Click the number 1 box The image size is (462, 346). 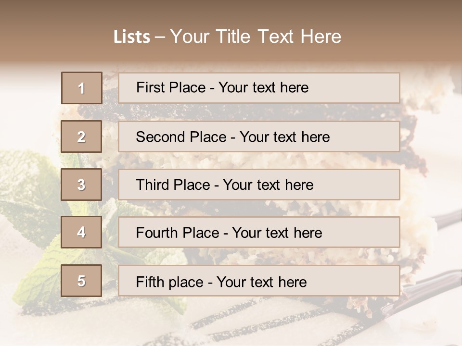pos(81,88)
